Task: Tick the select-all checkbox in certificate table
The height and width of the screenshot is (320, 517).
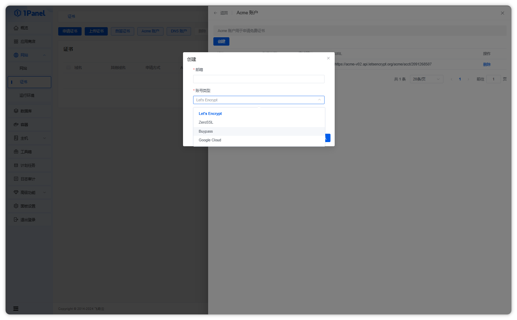Action: (68, 68)
